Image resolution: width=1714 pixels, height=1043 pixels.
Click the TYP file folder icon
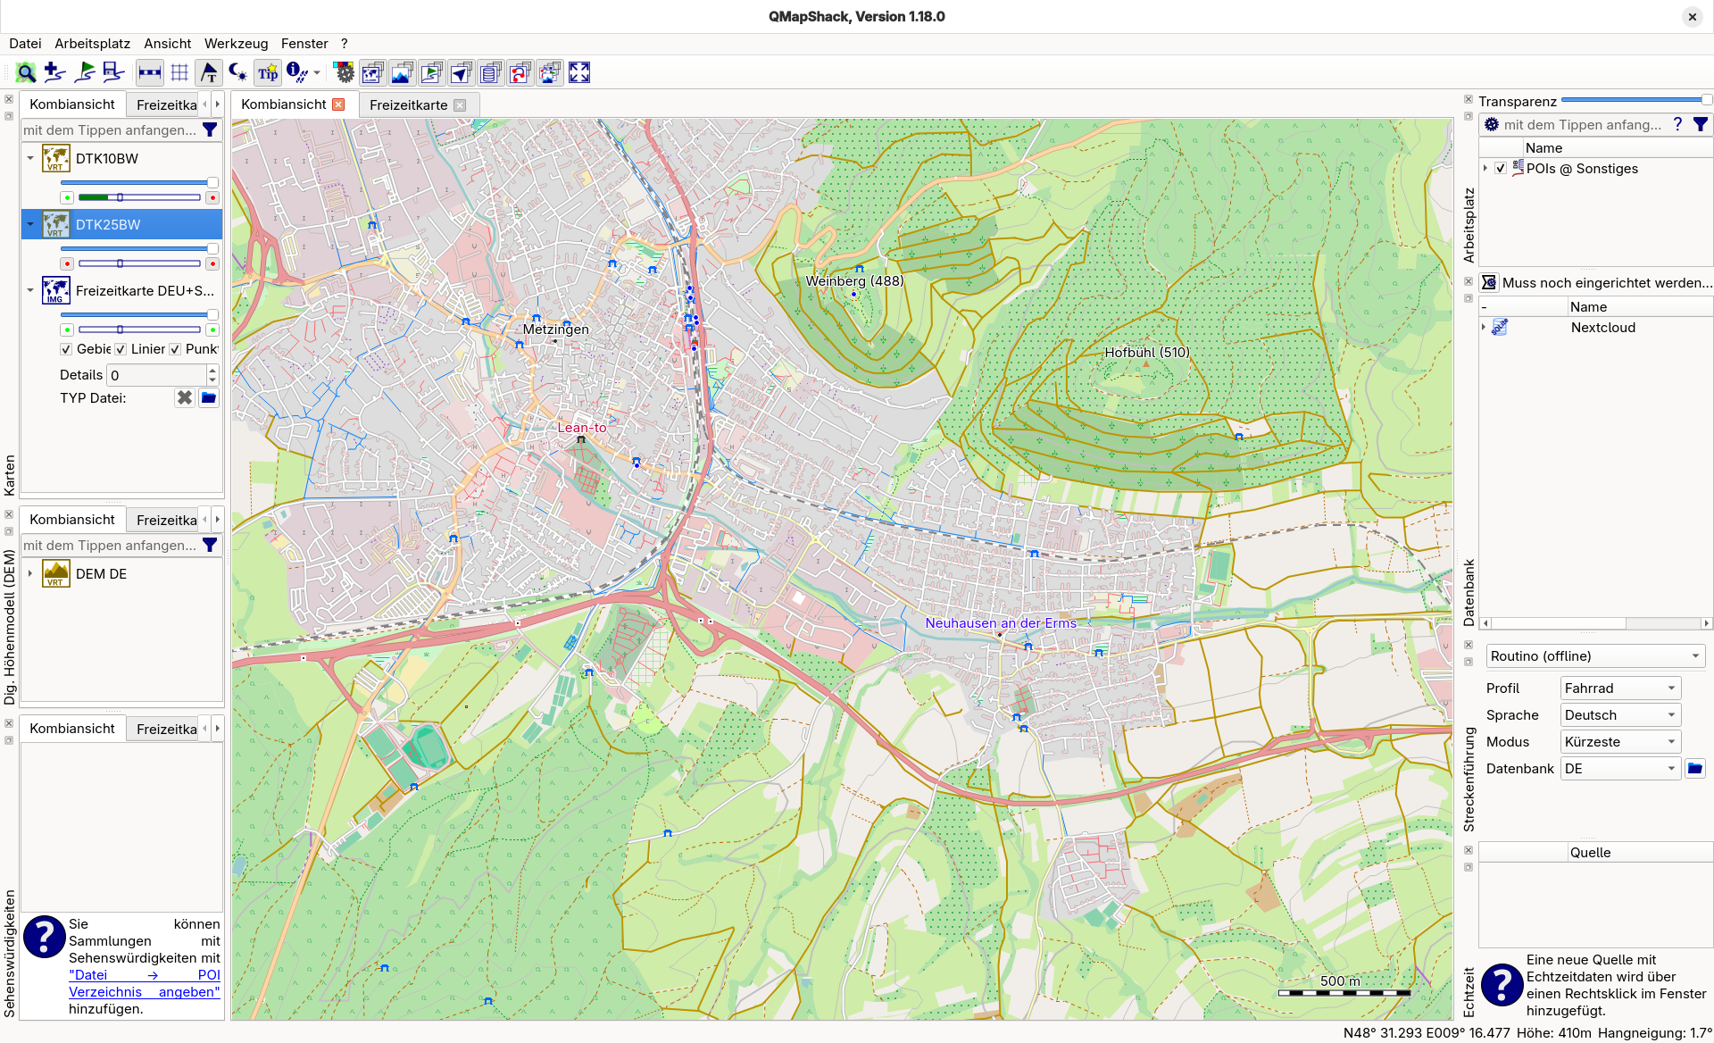209,398
